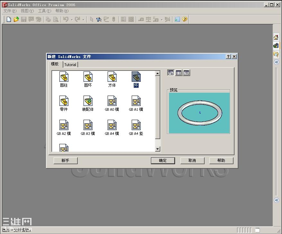Click the Print icon in toolbar
282x234 pixels.
click(x=48, y=19)
